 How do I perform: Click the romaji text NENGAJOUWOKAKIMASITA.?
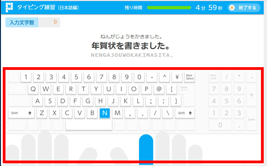132,55
